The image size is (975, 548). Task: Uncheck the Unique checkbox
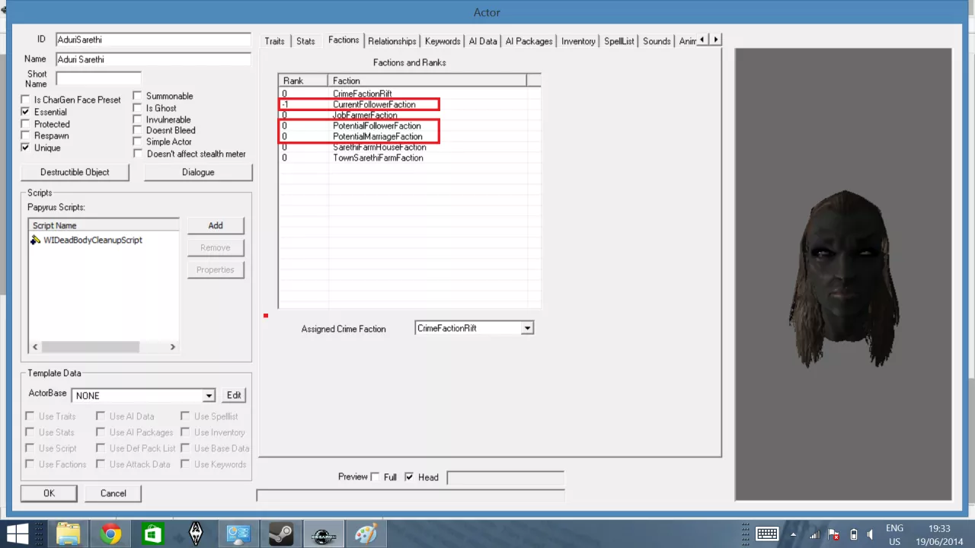point(26,148)
